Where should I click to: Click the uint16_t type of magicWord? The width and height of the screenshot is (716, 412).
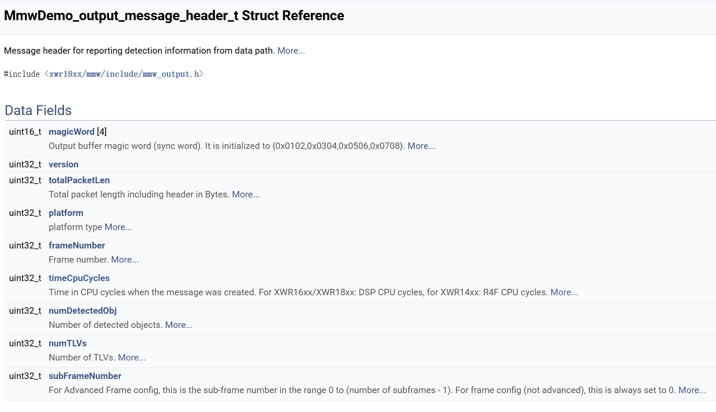(25, 132)
